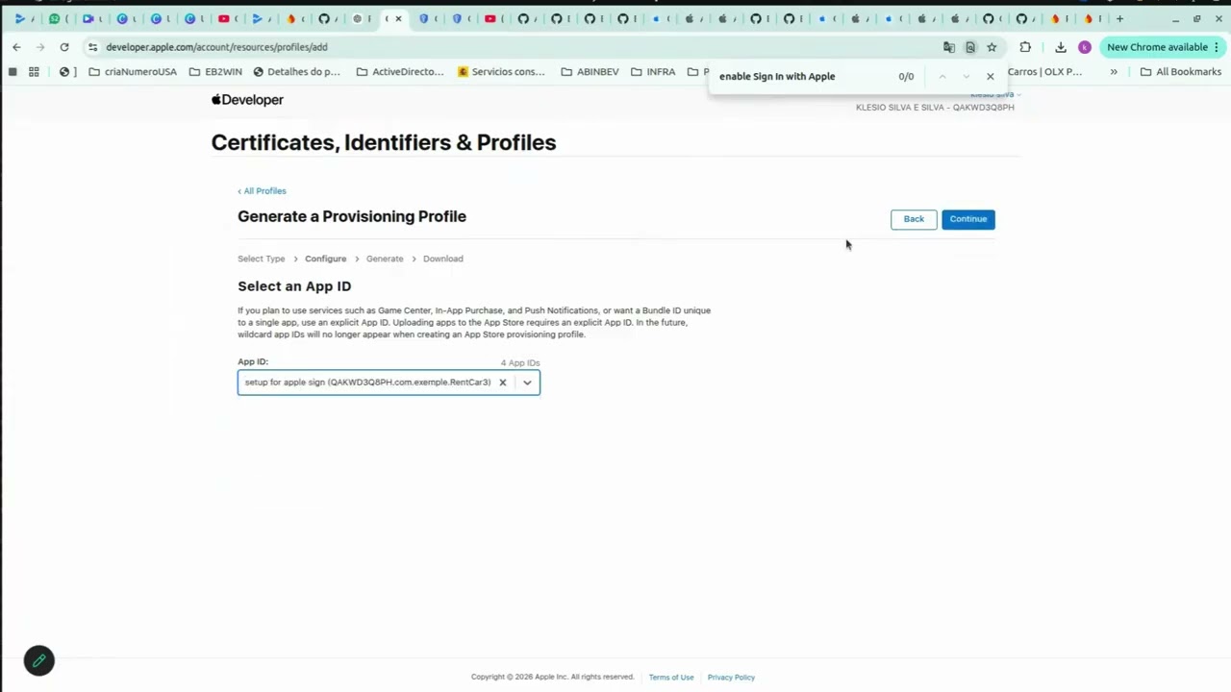Image resolution: width=1231 pixels, height=692 pixels.
Task: Open the Klesio Silva account dropdown
Action: pos(994,94)
